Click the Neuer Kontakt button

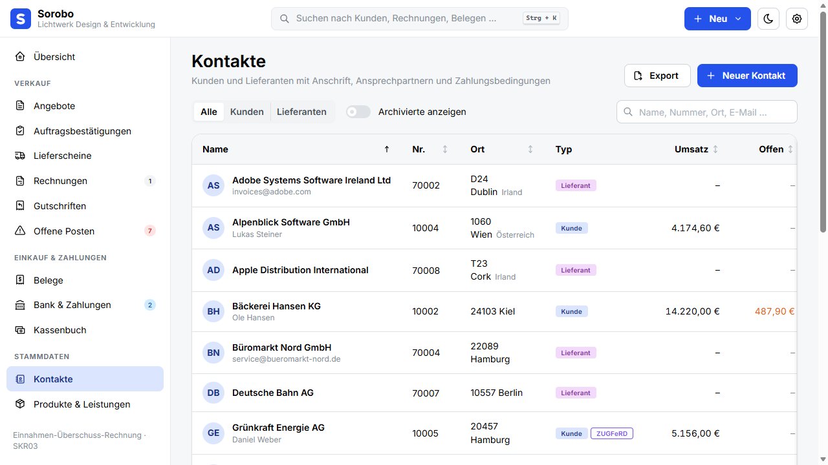(x=747, y=76)
